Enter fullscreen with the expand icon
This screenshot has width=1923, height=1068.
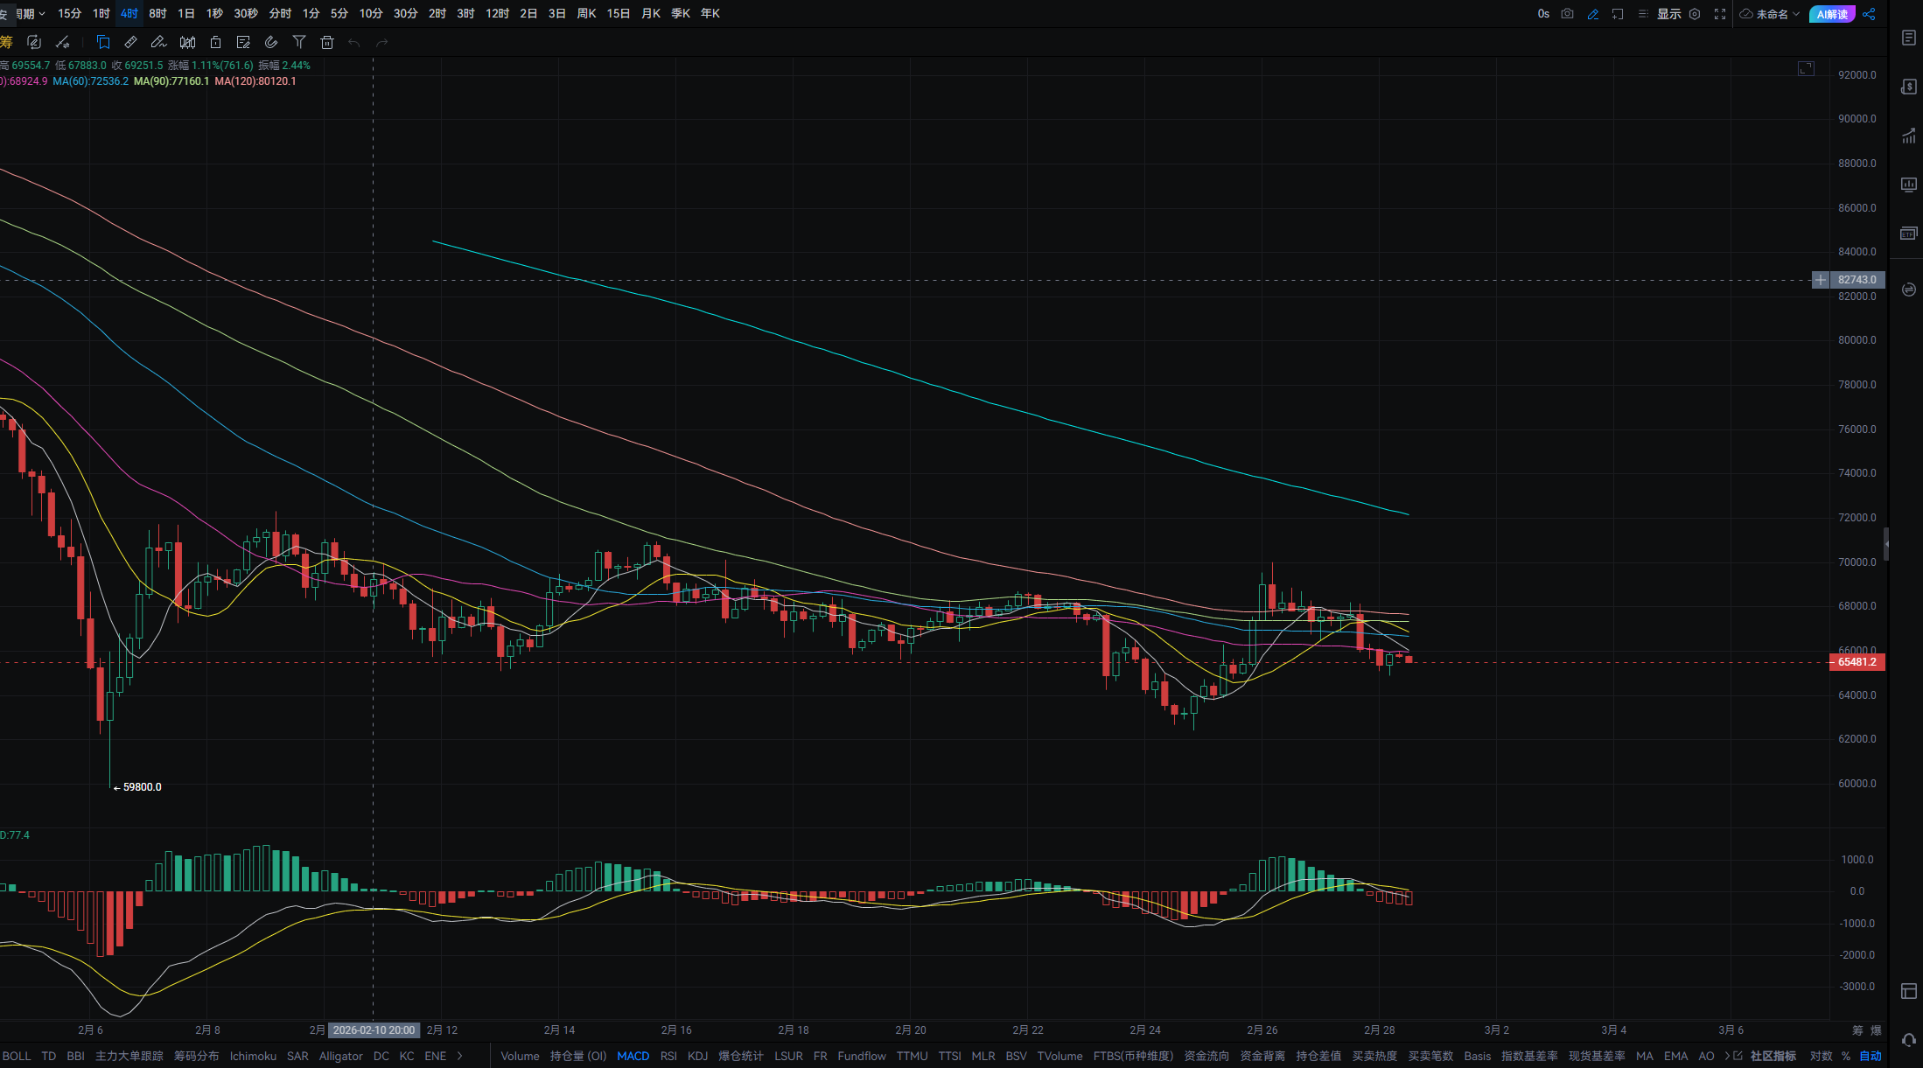1719,14
